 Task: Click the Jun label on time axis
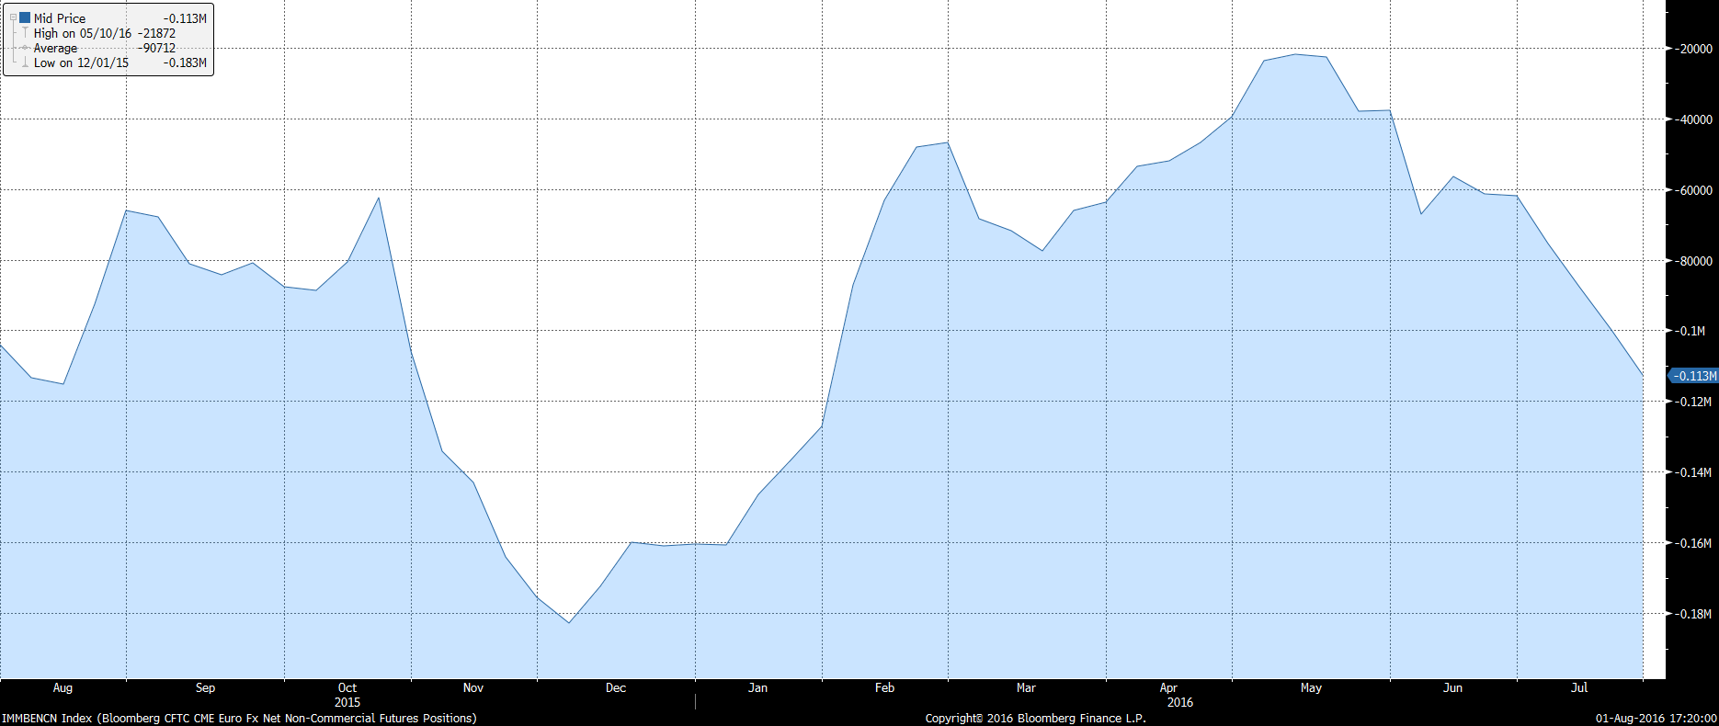point(1452,687)
